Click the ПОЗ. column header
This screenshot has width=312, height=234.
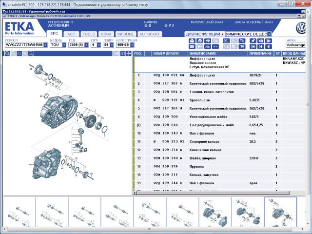pyautogui.click(x=139, y=53)
